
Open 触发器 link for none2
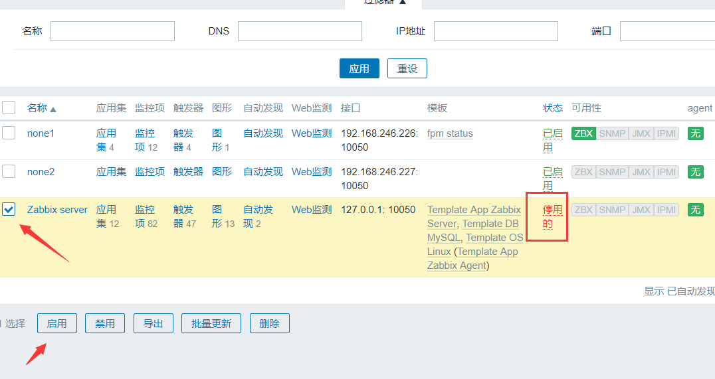188,172
